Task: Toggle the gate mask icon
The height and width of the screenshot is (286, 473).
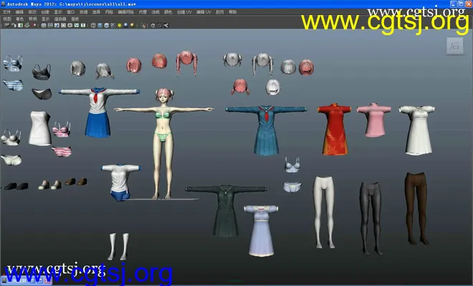Action: coord(63,25)
